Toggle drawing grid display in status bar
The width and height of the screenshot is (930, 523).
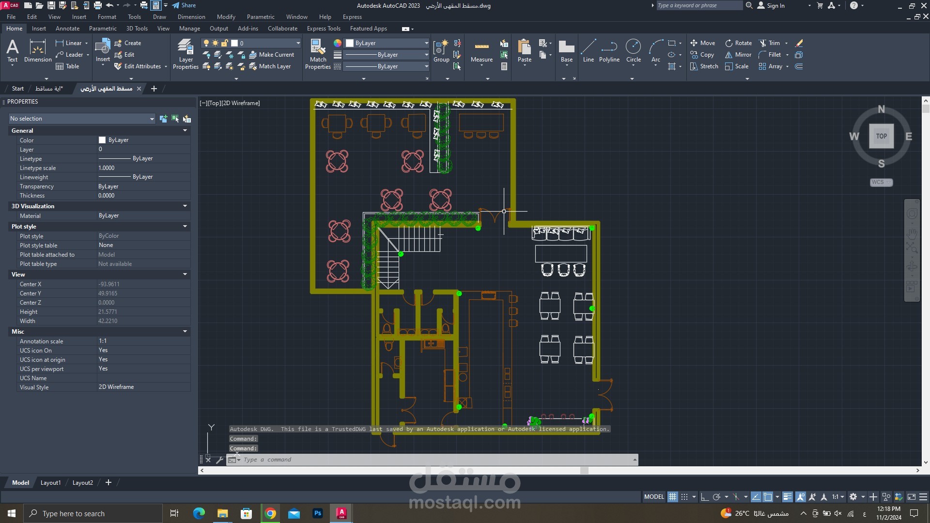pyautogui.click(x=672, y=497)
